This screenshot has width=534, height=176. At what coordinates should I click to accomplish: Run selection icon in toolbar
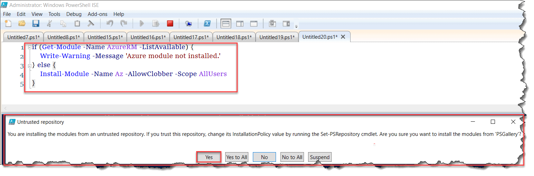156,24
